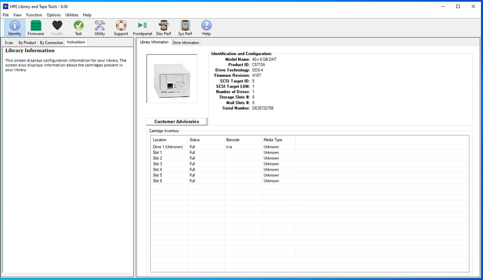Click the n/a barcode cell

[x=229, y=147]
